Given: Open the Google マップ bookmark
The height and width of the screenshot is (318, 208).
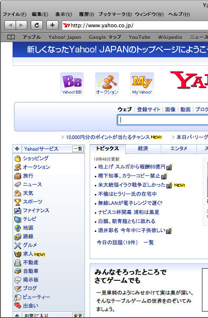Looking at the screenshot, I should tap(105, 37).
